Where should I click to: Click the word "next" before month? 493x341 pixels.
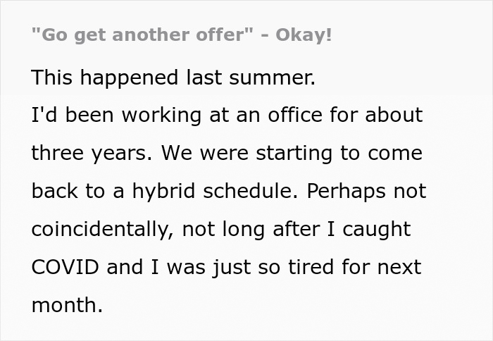pos(398,268)
